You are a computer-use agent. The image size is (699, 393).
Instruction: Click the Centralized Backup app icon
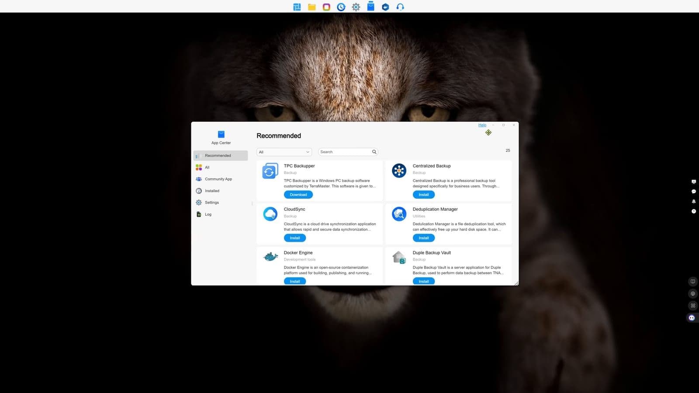[x=399, y=171]
